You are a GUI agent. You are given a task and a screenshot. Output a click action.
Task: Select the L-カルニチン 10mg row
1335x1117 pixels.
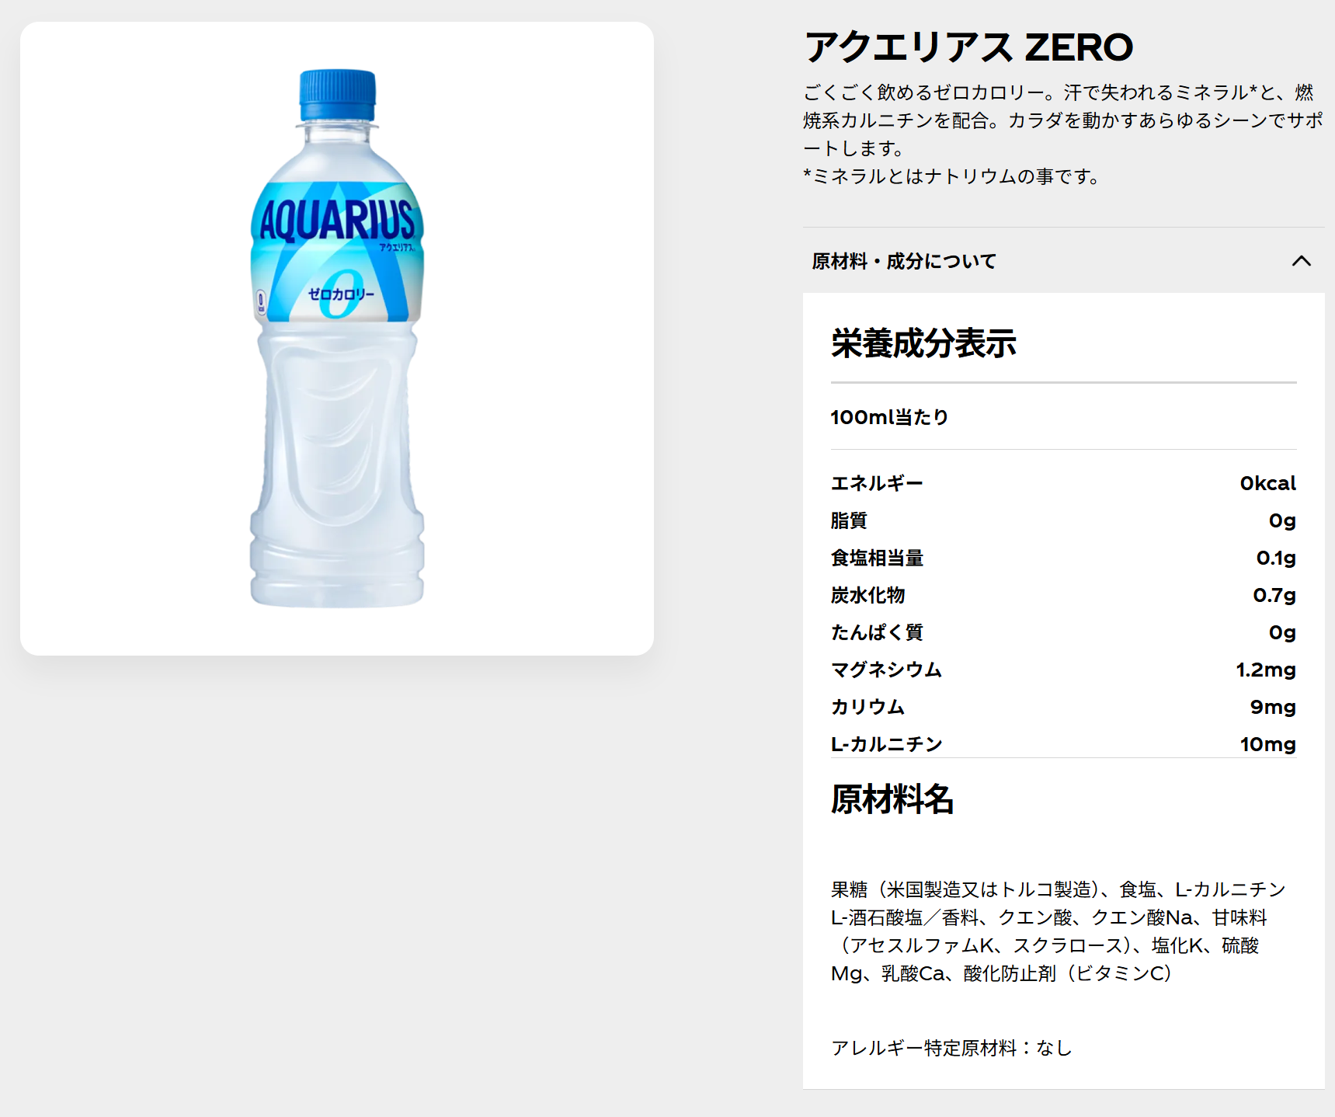click(1063, 744)
